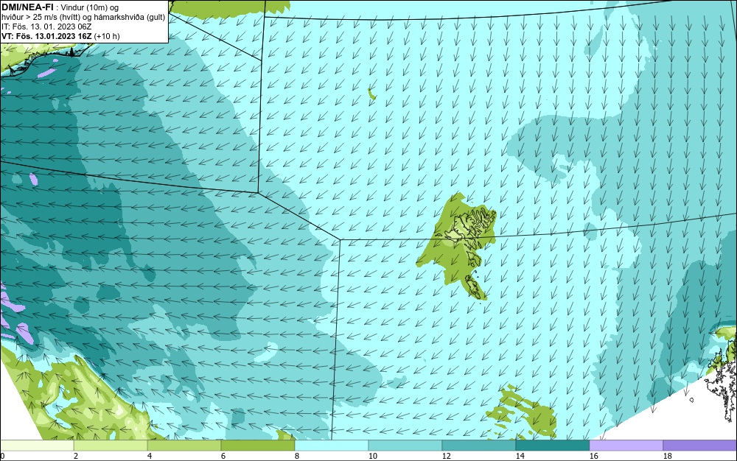Click the 4–6 m/s green legend swatch
737x461 pixels.
[184, 445]
